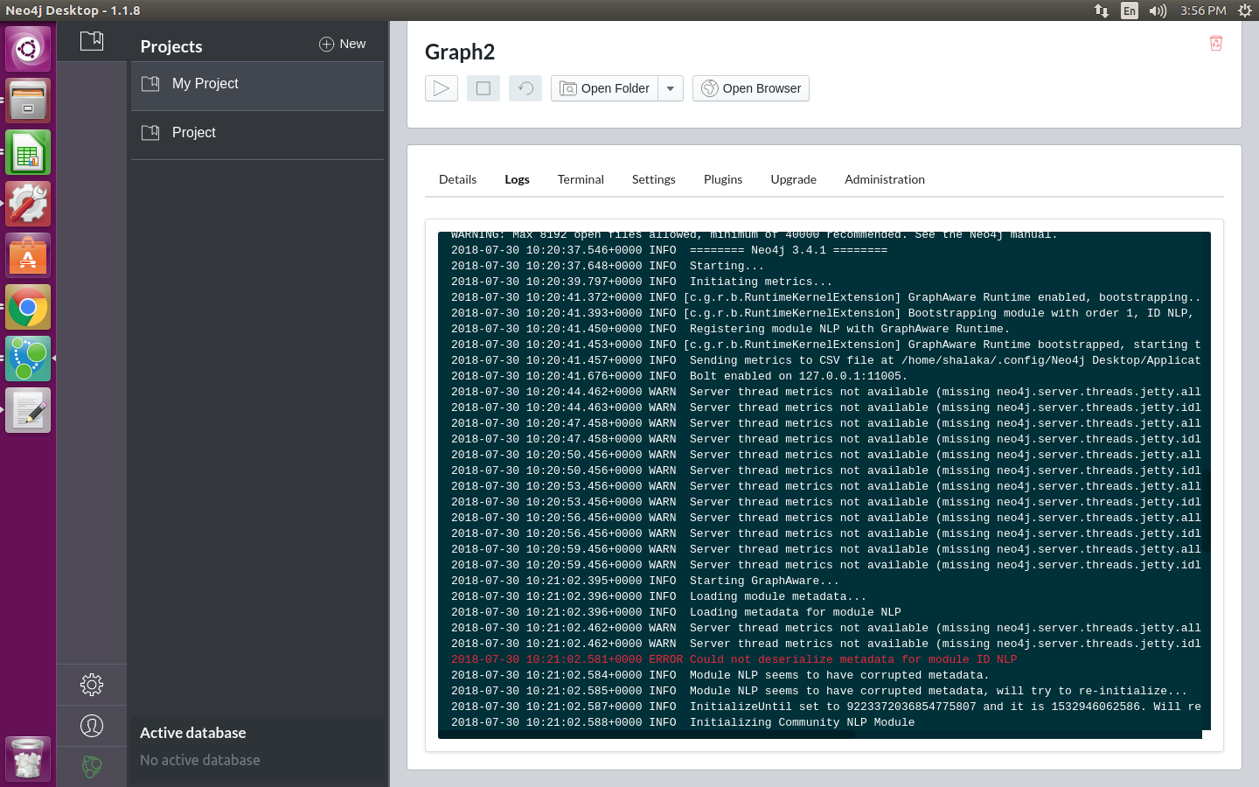This screenshot has width=1259, height=787.
Task: Open the user account icon in sidebar
Action: pyautogui.click(x=92, y=726)
